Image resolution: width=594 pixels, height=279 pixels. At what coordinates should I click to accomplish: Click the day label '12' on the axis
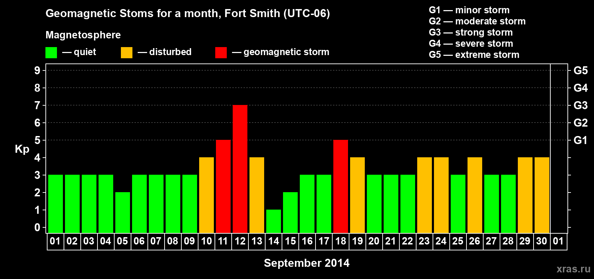point(240,241)
